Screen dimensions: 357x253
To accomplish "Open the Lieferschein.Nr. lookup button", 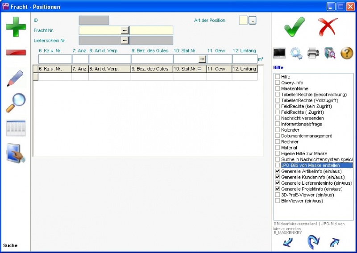I will (x=125, y=41).
